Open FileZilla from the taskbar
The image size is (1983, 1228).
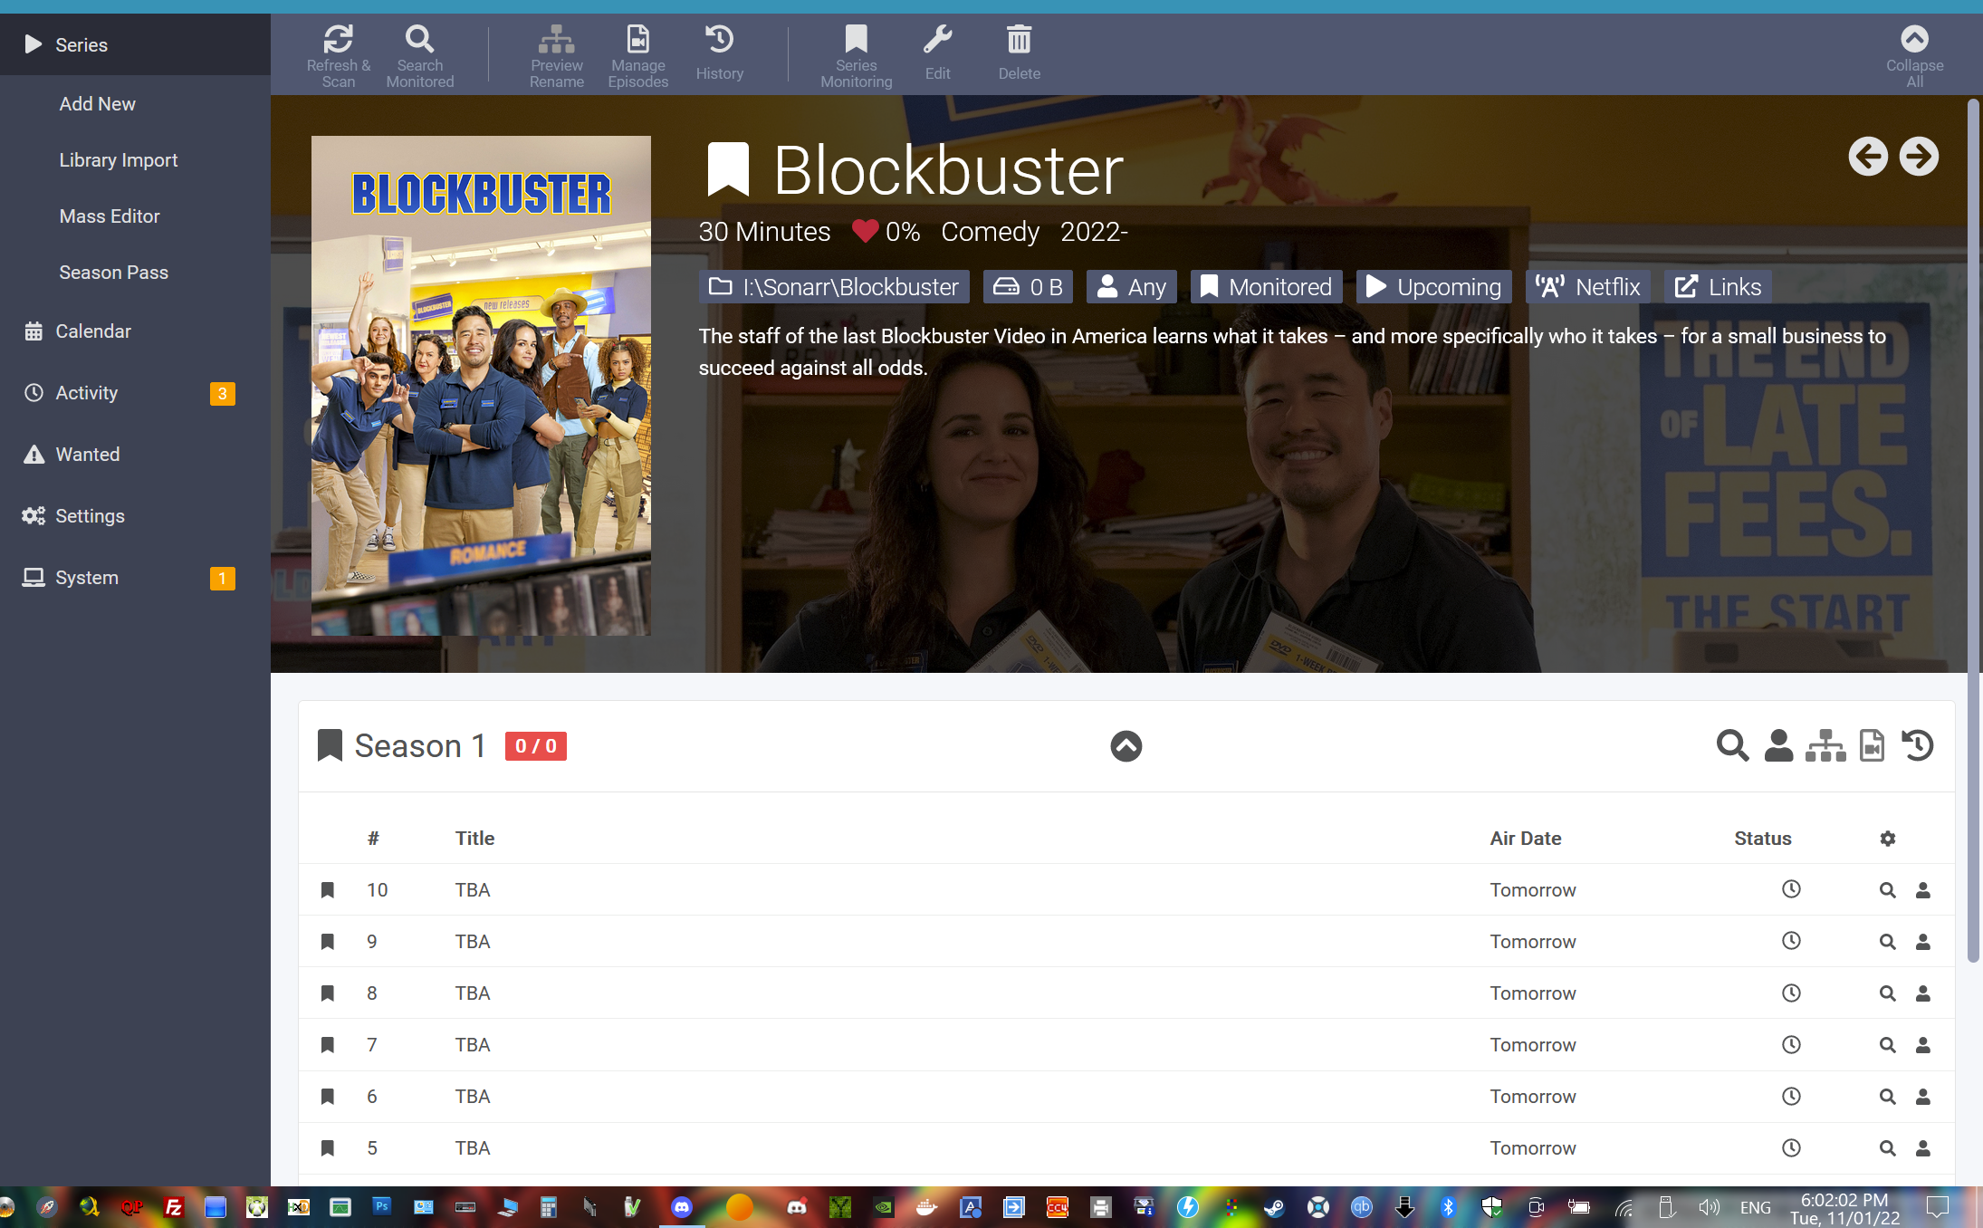(x=173, y=1207)
